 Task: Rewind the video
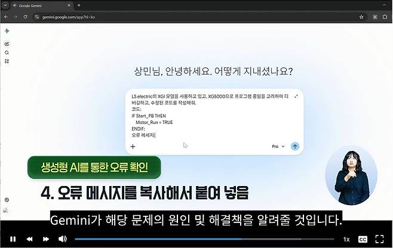tap(29, 239)
